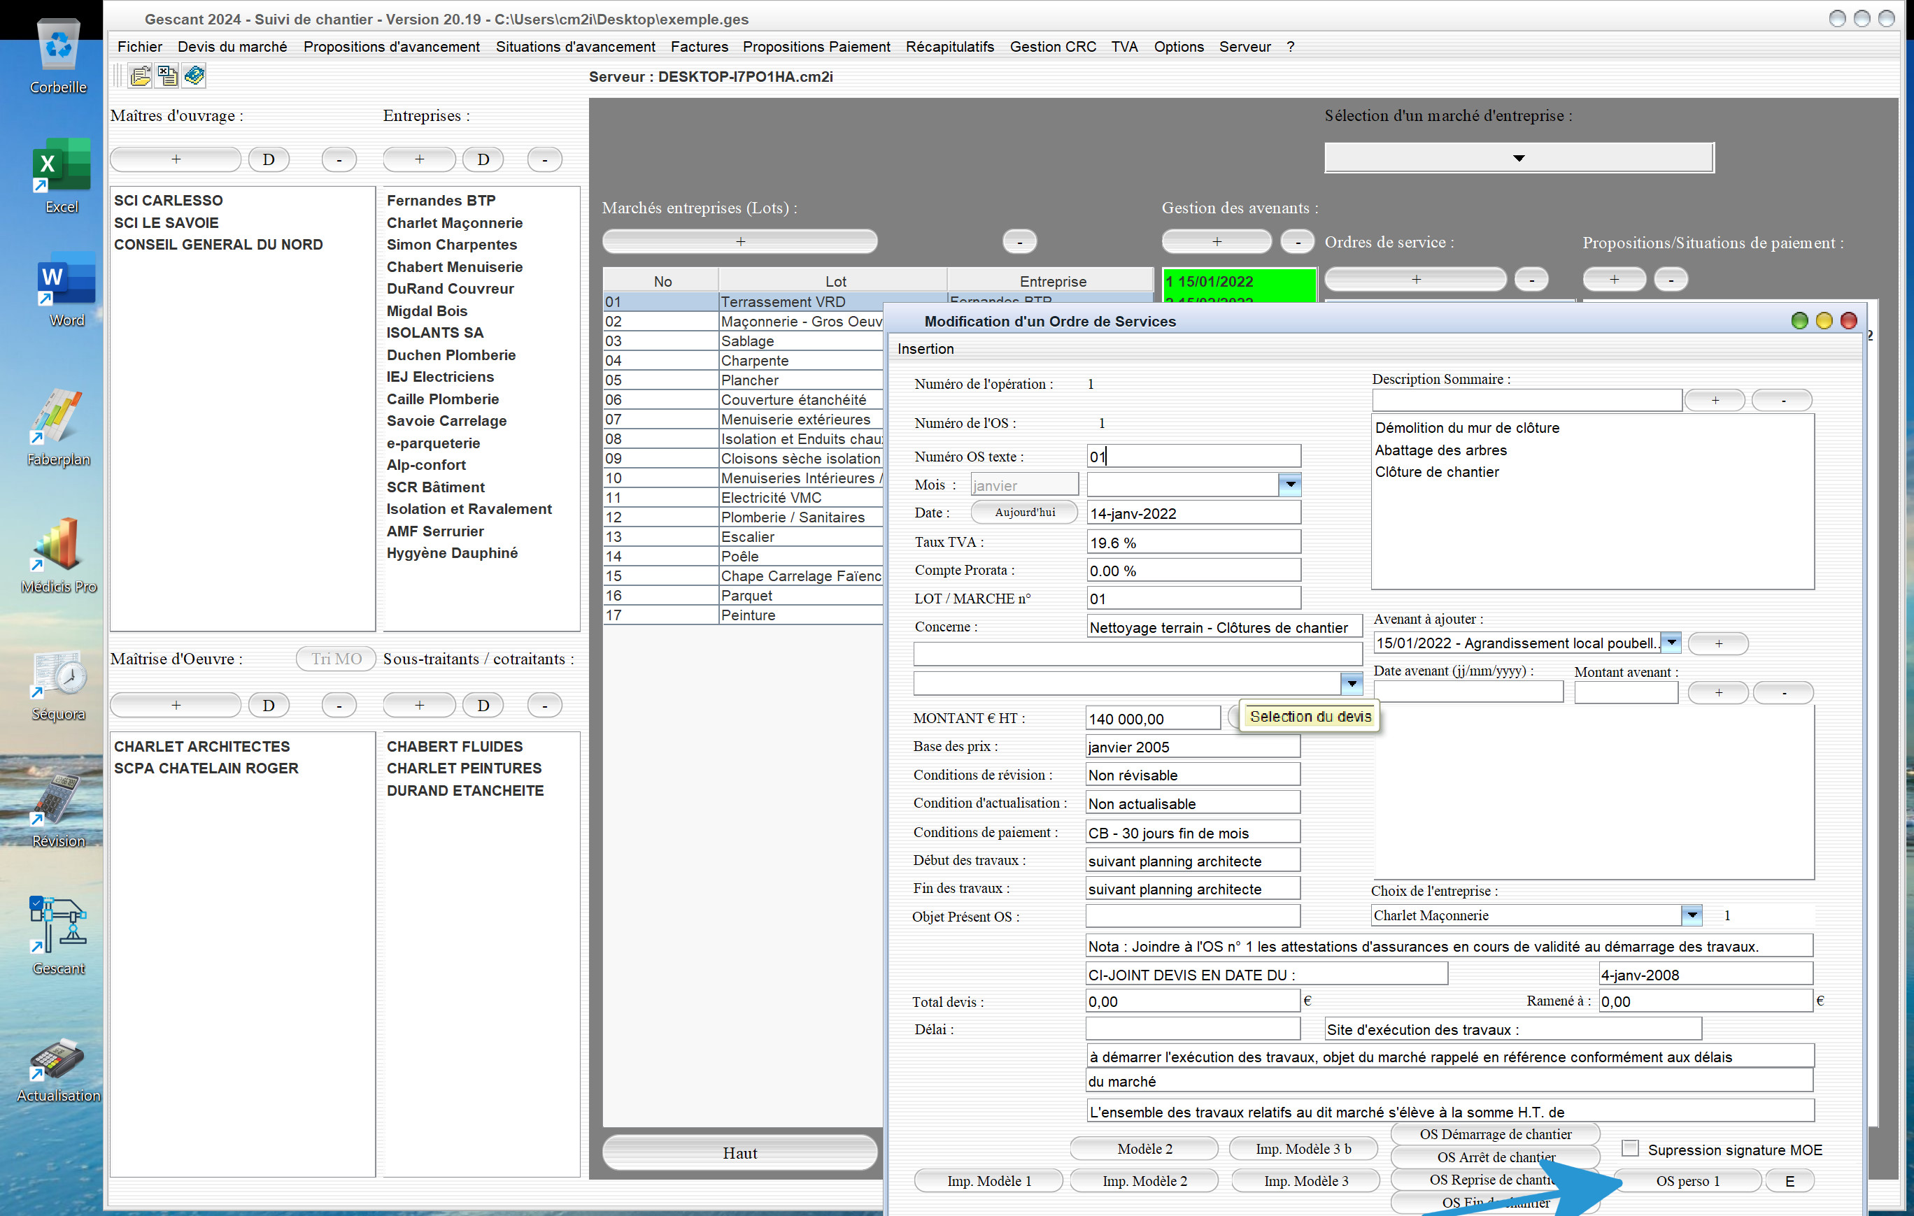Click the green dialog window button
Image resolution: width=1914 pixels, height=1216 pixels.
1799,321
